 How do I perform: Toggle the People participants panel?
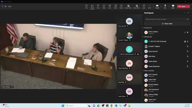click(x=92, y=6)
